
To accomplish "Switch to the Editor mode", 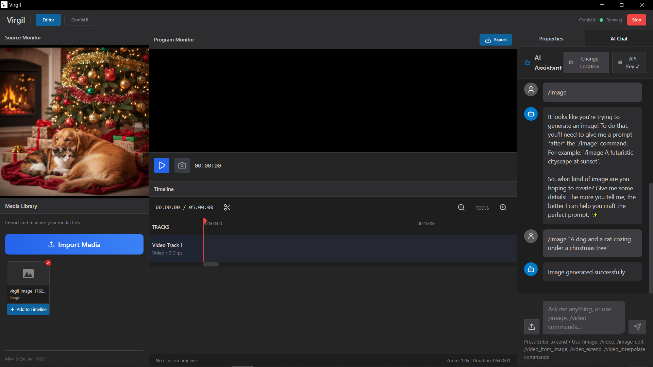I will click(48, 20).
